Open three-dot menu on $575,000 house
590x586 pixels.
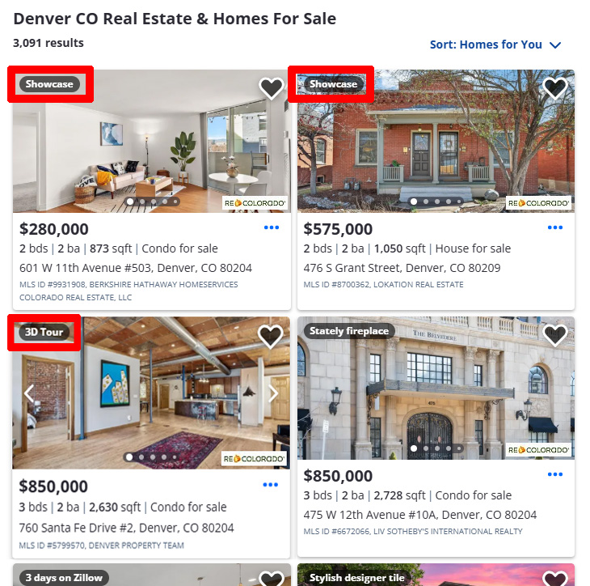(x=555, y=227)
